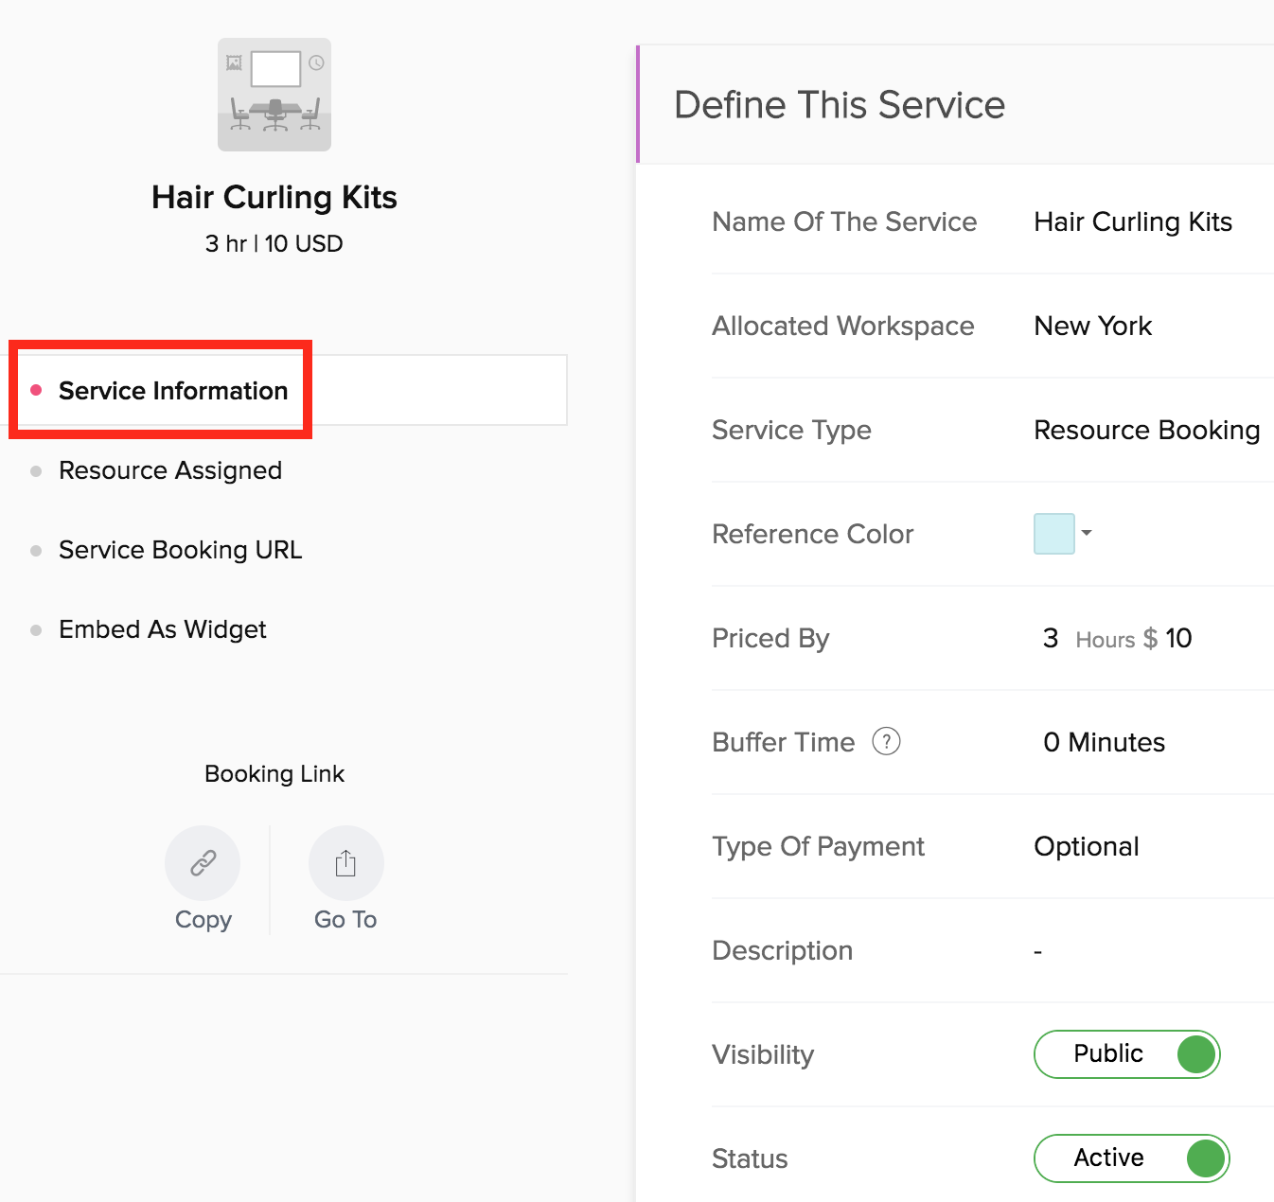Toggle the Status Active switch
This screenshot has width=1274, height=1202.
(1132, 1158)
